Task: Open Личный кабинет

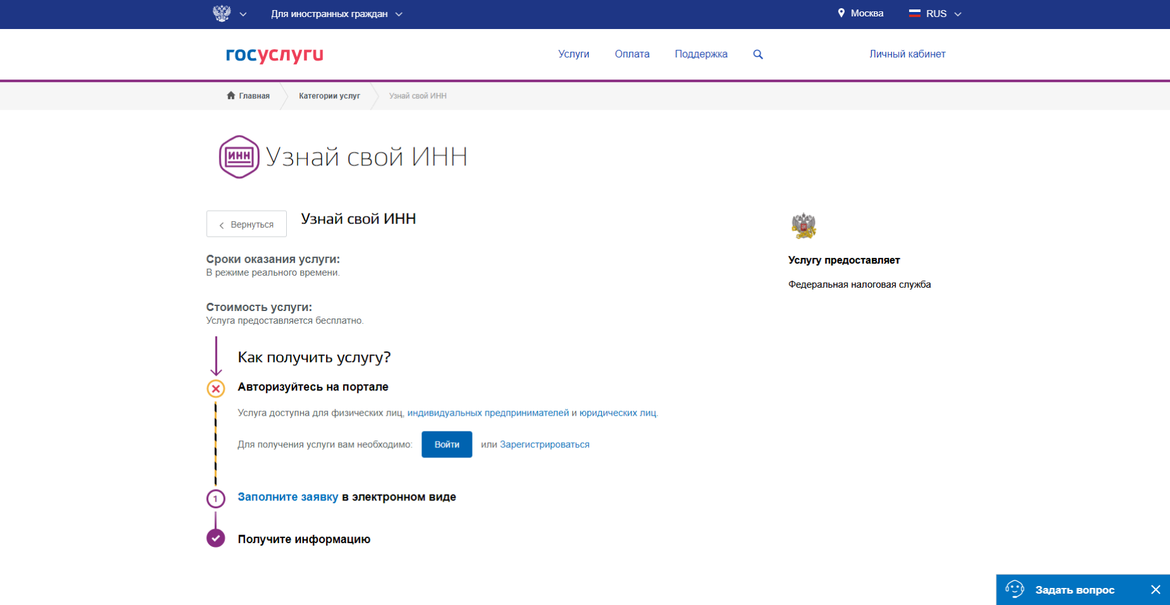Action: pos(907,54)
